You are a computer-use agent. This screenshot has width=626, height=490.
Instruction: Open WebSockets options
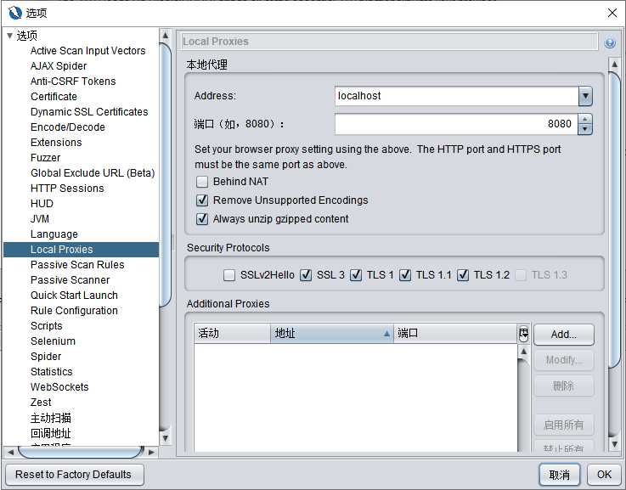tap(59, 387)
